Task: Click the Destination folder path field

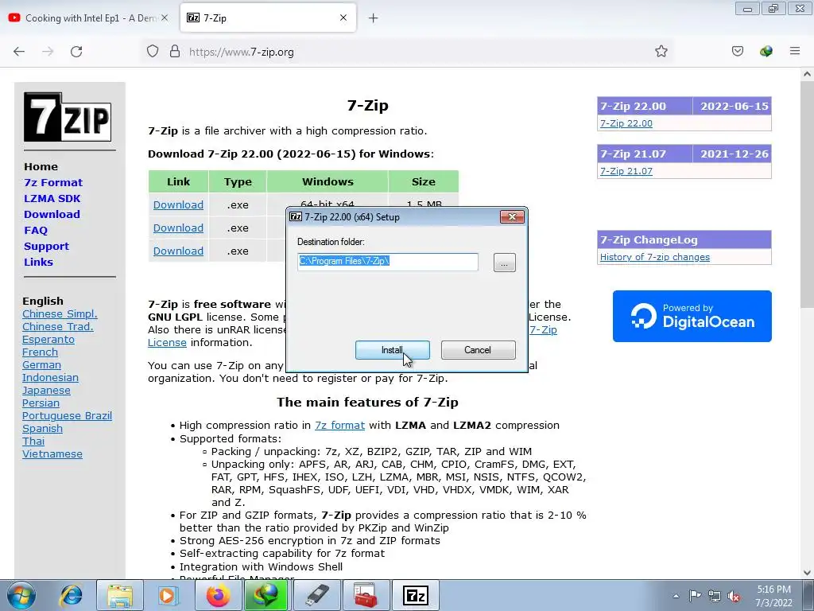Action: pyautogui.click(x=388, y=261)
